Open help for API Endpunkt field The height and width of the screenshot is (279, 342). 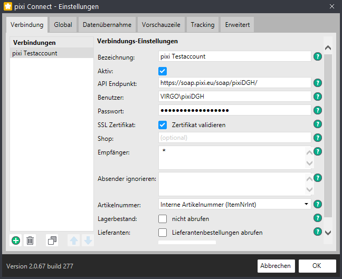coord(318,83)
